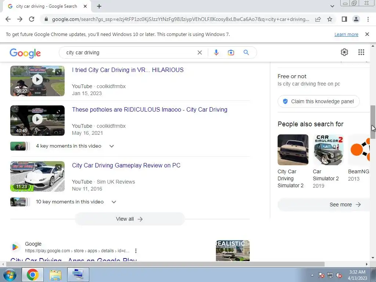Click the coolkidfrmbx channel under VR video
The height and width of the screenshot is (282, 376).
111,86
